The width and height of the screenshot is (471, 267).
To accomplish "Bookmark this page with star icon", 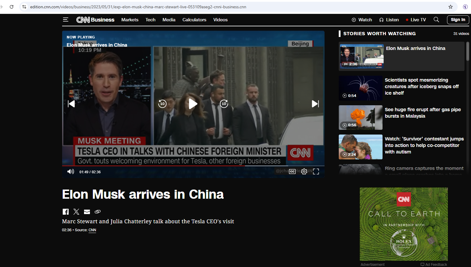I will pos(451,7).
